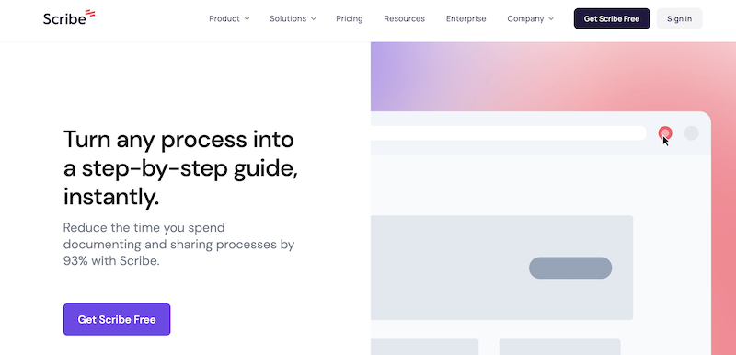Image resolution: width=736 pixels, height=355 pixels.
Task: Click the purple Get Scribe Free hero button
Action: [117, 319]
